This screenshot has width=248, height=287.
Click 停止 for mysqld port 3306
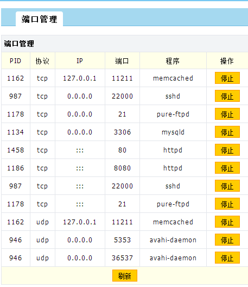[x=227, y=132]
